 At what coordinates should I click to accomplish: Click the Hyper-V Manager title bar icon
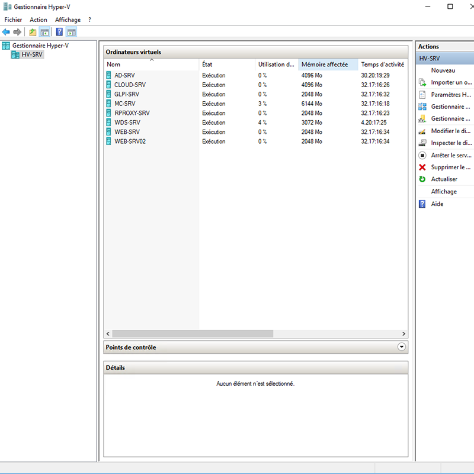pyautogui.click(x=7, y=7)
